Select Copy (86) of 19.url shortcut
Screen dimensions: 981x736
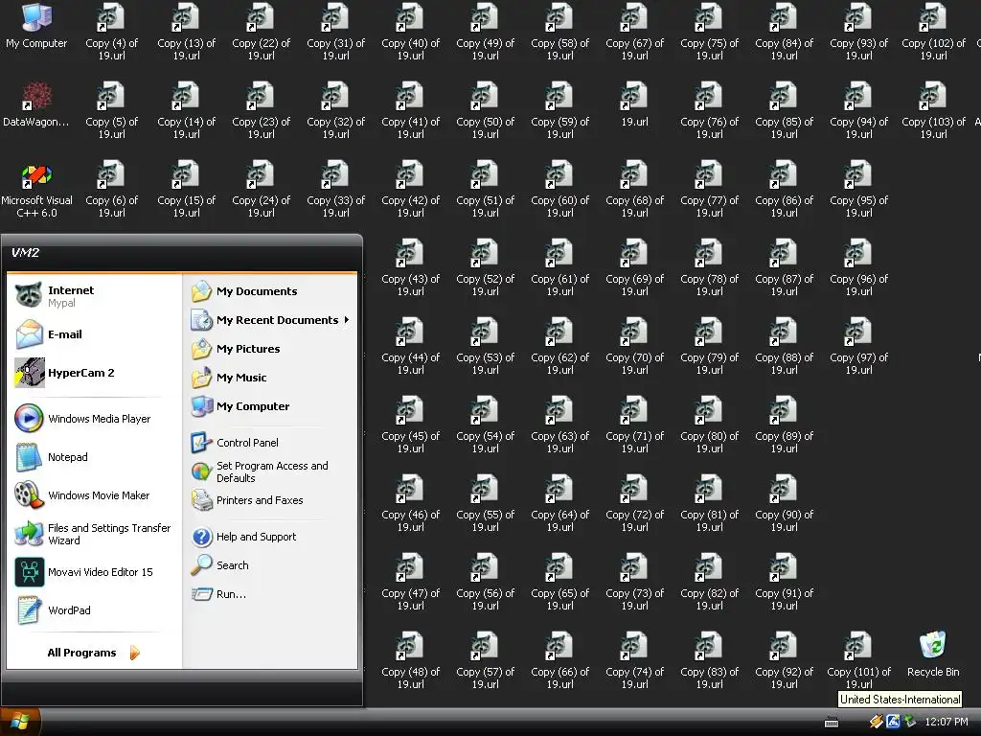tap(784, 189)
